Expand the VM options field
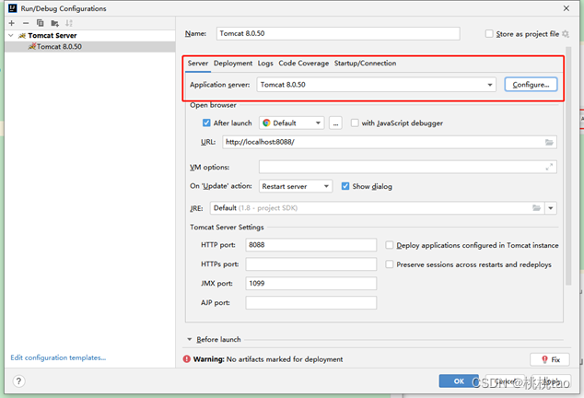Viewport: 584px width, 398px height. (x=549, y=167)
